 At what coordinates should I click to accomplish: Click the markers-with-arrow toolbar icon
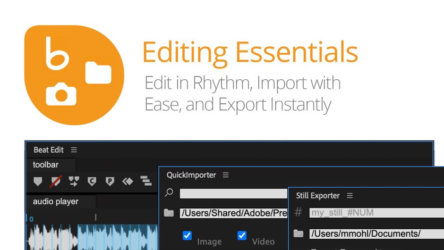click(74, 181)
